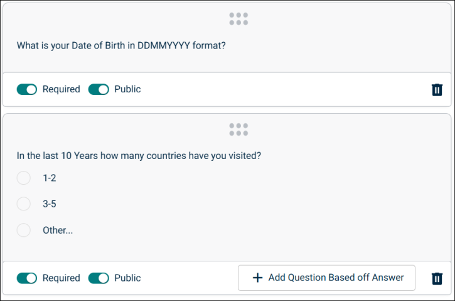Click the countries visited question text
Viewport: 455px width, 301px height.
(x=139, y=156)
